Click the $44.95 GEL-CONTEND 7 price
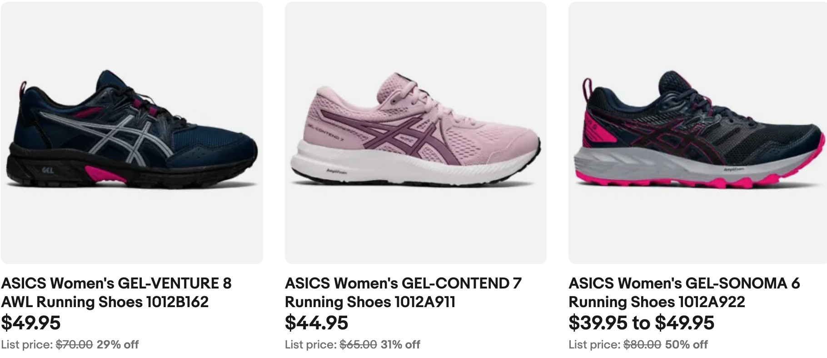 click(x=316, y=323)
